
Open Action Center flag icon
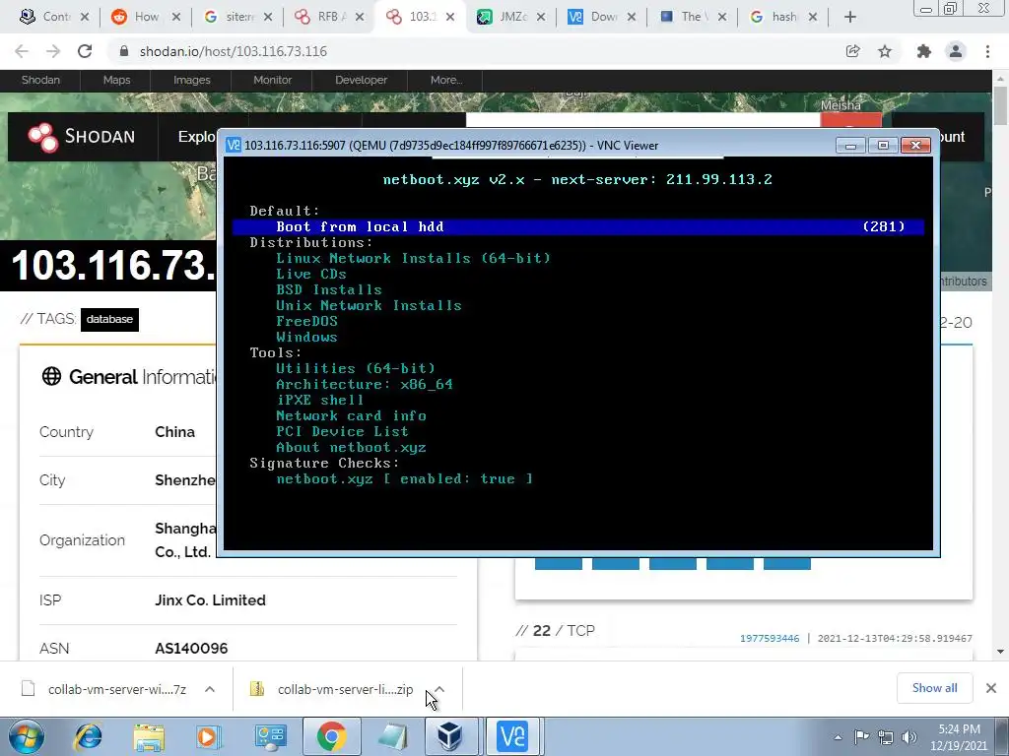(x=861, y=737)
